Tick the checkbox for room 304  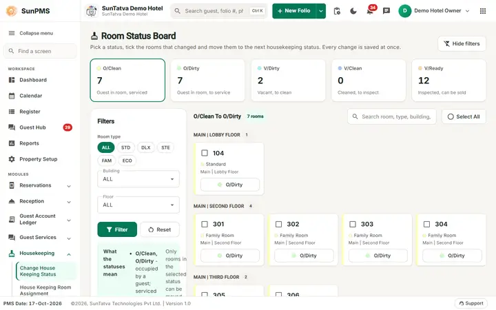[x=426, y=225]
